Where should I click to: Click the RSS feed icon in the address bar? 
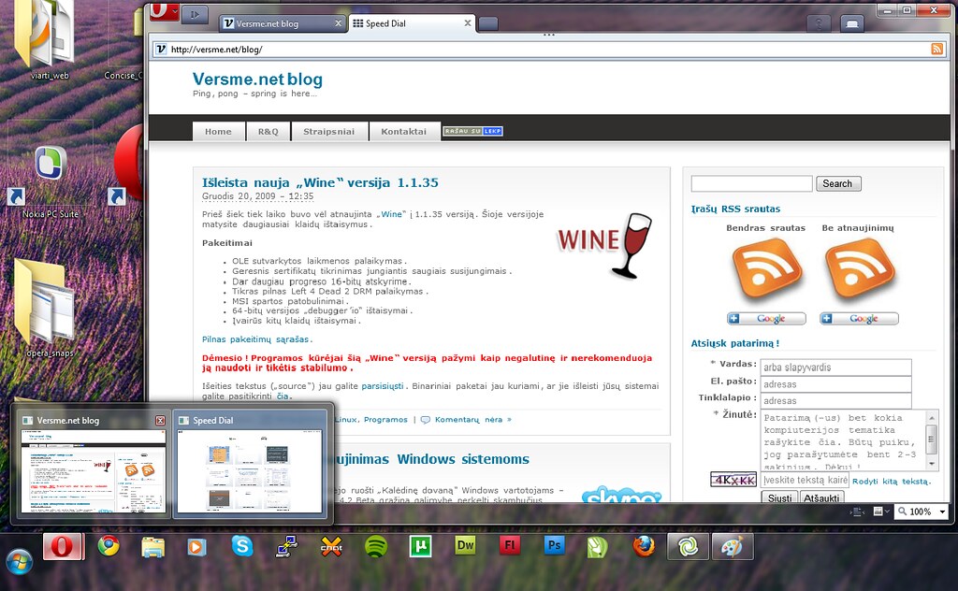pos(936,49)
